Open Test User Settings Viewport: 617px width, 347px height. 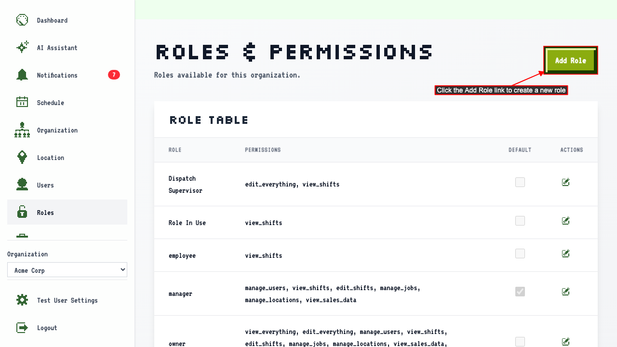click(x=67, y=300)
